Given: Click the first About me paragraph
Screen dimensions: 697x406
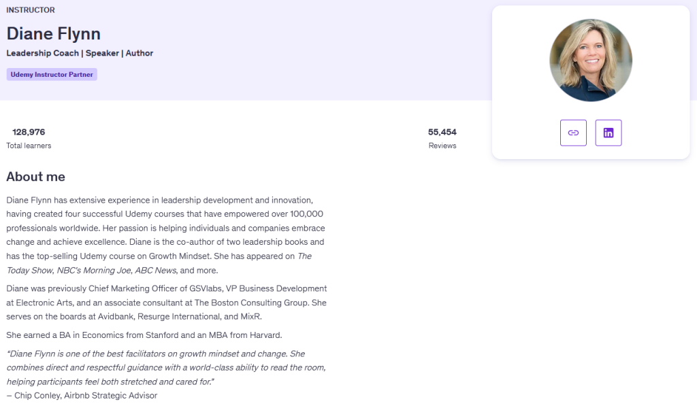Looking at the screenshot, I should [x=165, y=228].
